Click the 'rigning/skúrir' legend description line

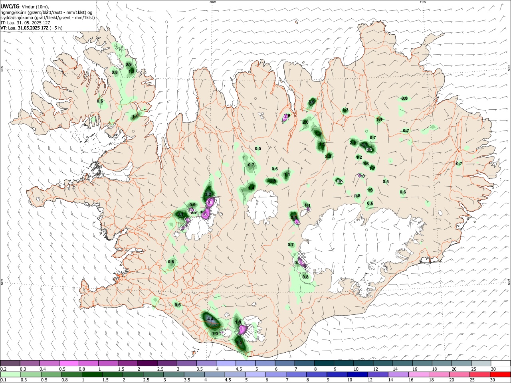pyautogui.click(x=47, y=12)
